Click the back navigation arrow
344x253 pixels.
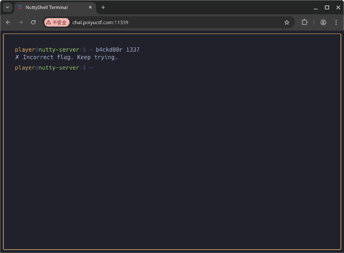8,22
